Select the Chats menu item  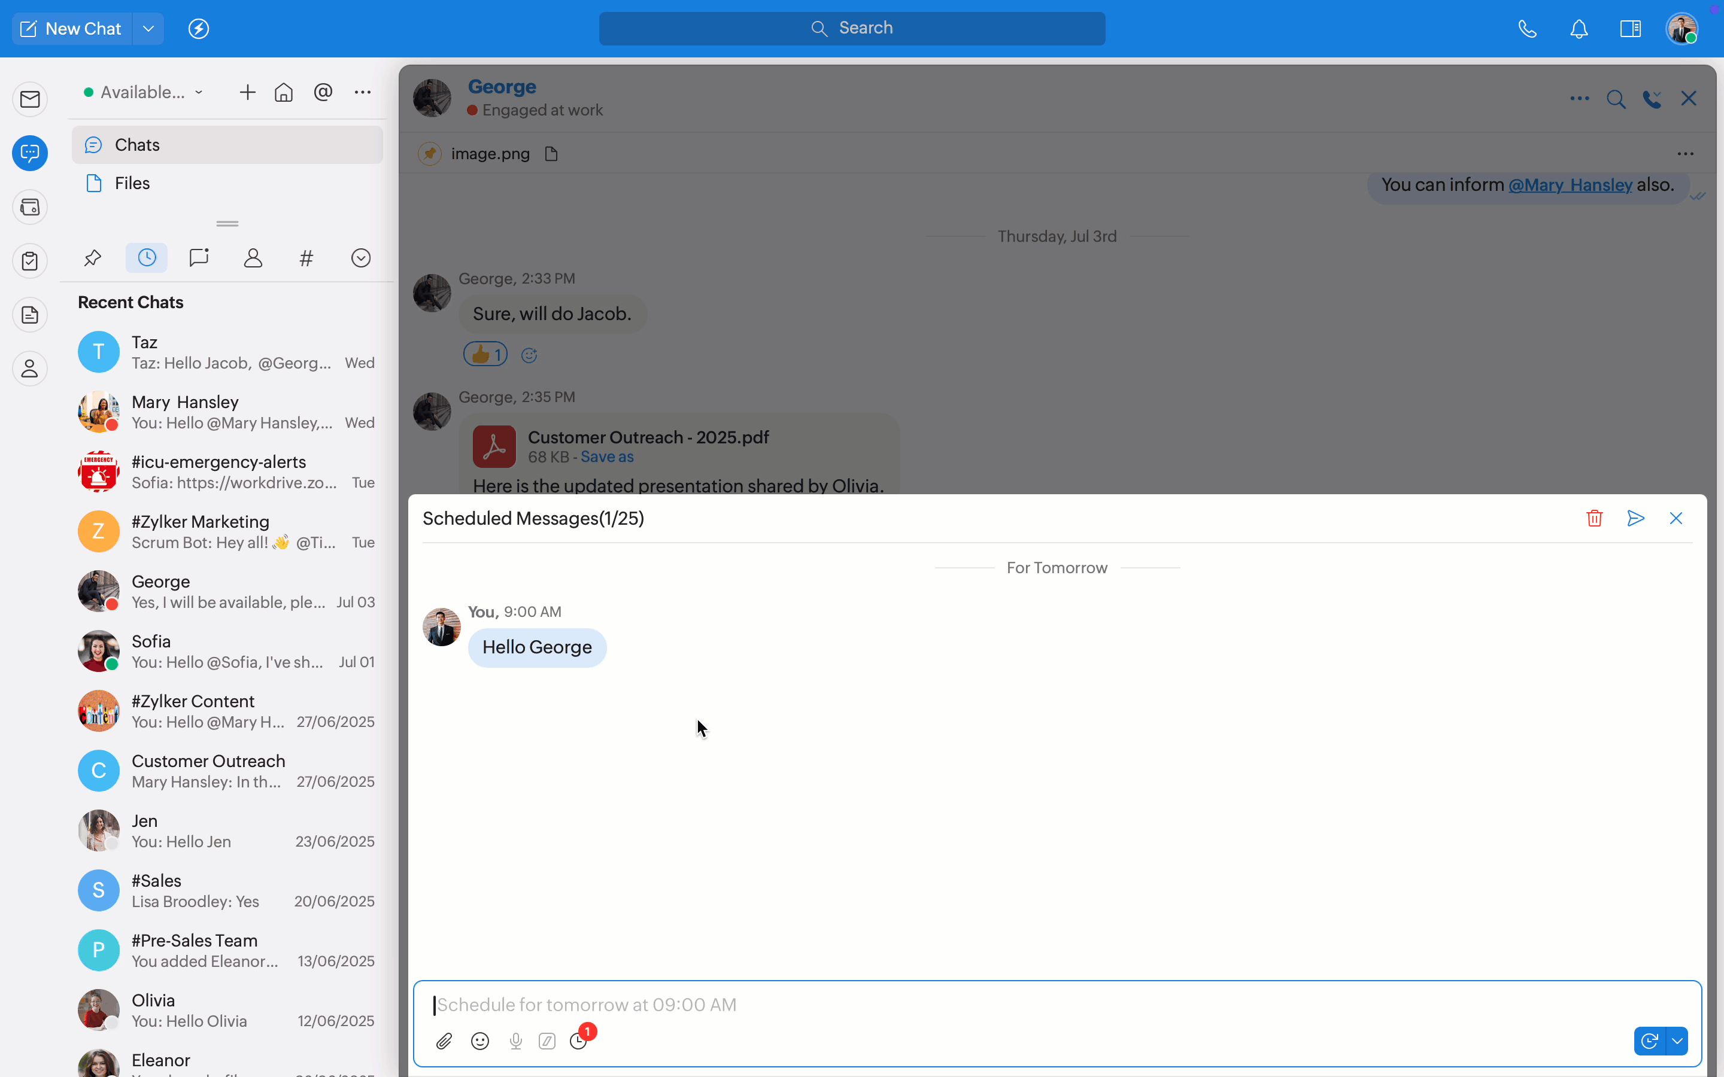click(136, 145)
